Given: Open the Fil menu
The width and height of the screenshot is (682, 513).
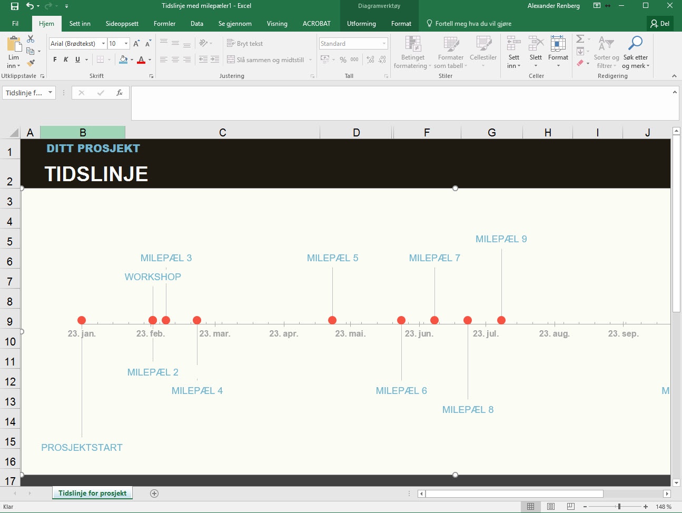Looking at the screenshot, I should coord(15,24).
